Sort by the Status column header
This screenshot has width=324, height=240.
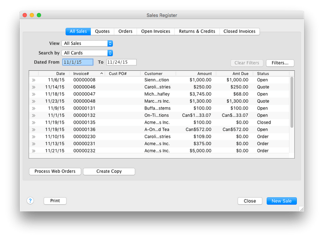(x=271, y=74)
